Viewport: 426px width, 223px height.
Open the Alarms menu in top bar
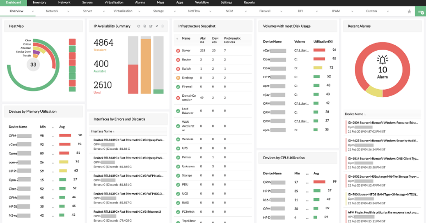click(140, 2)
